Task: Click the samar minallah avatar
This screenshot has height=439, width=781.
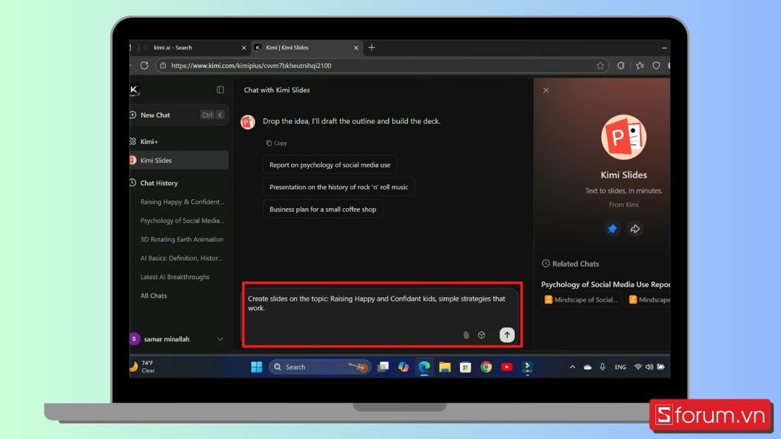Action: [x=135, y=339]
